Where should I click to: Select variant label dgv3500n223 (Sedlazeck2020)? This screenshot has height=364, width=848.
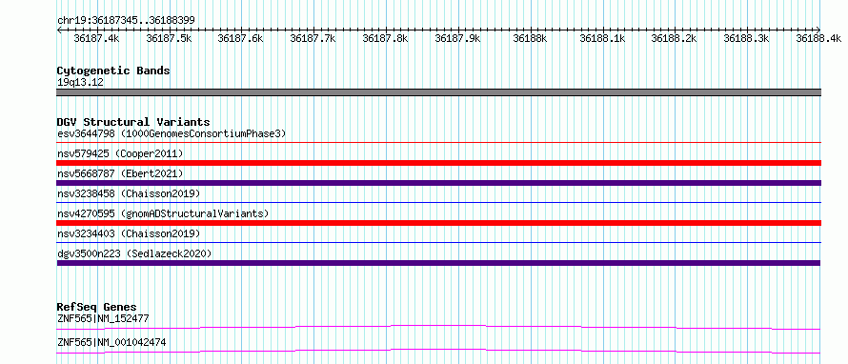pos(134,253)
